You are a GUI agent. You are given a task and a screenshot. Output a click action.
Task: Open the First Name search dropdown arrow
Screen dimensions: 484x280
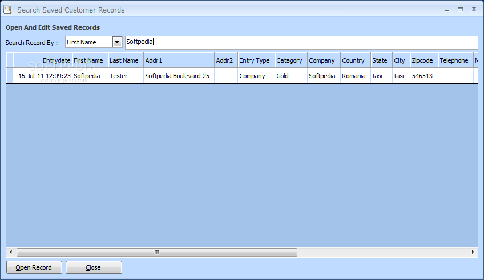(x=118, y=42)
